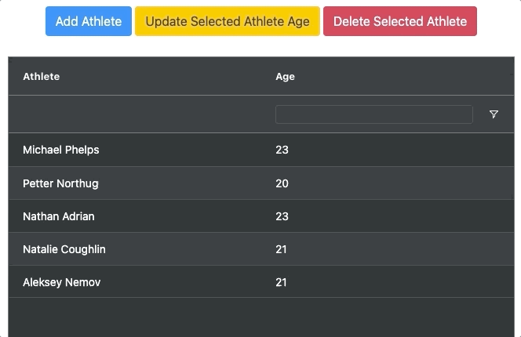This screenshot has width=521, height=337.
Task: Open the Age column filter icon
Action: coord(494,114)
